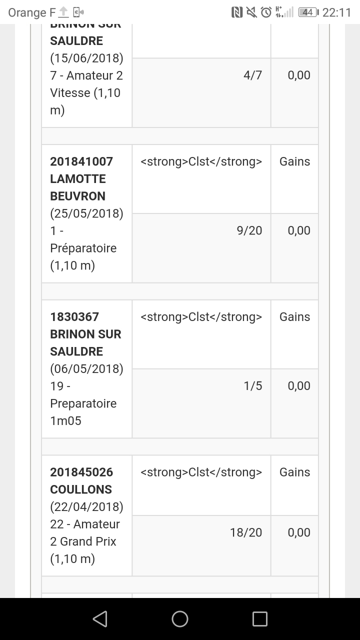Tap the battery level indicator
The image size is (360, 640).
coord(307,12)
